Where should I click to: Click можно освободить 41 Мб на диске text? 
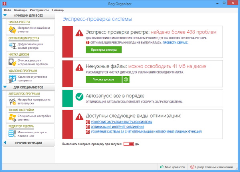pyautogui.click(x=167, y=66)
